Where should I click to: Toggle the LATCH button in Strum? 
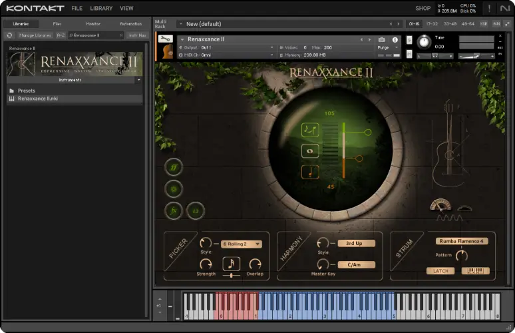click(x=440, y=271)
